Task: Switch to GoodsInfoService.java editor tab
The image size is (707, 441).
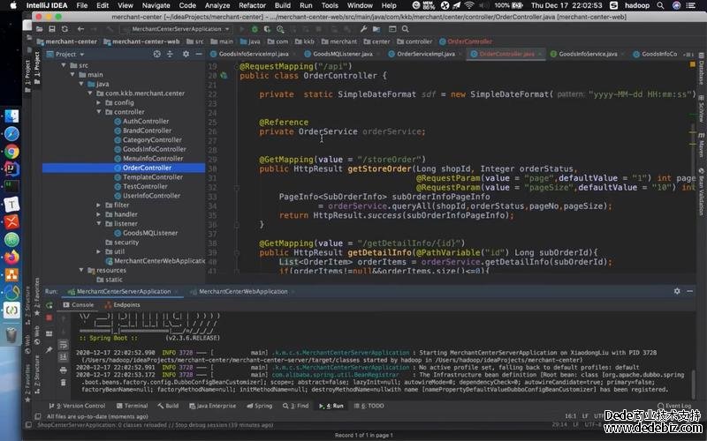Action: [588, 54]
